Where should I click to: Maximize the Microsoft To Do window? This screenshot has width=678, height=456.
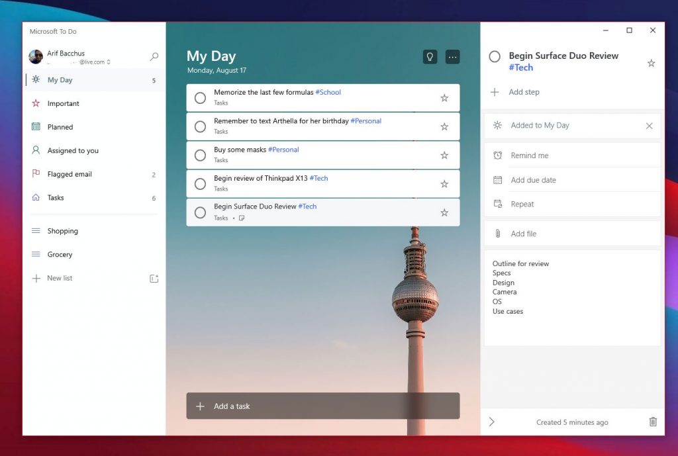629,30
